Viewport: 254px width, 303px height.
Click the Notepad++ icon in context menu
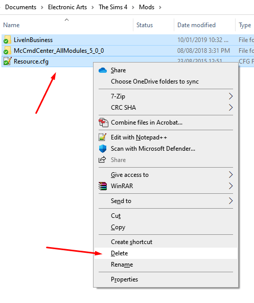pyautogui.click(x=102, y=137)
